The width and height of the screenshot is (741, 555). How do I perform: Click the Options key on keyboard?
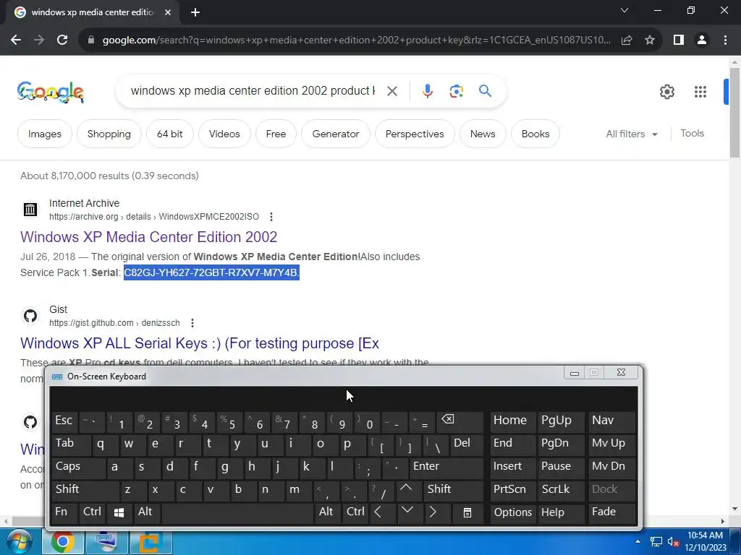click(513, 512)
